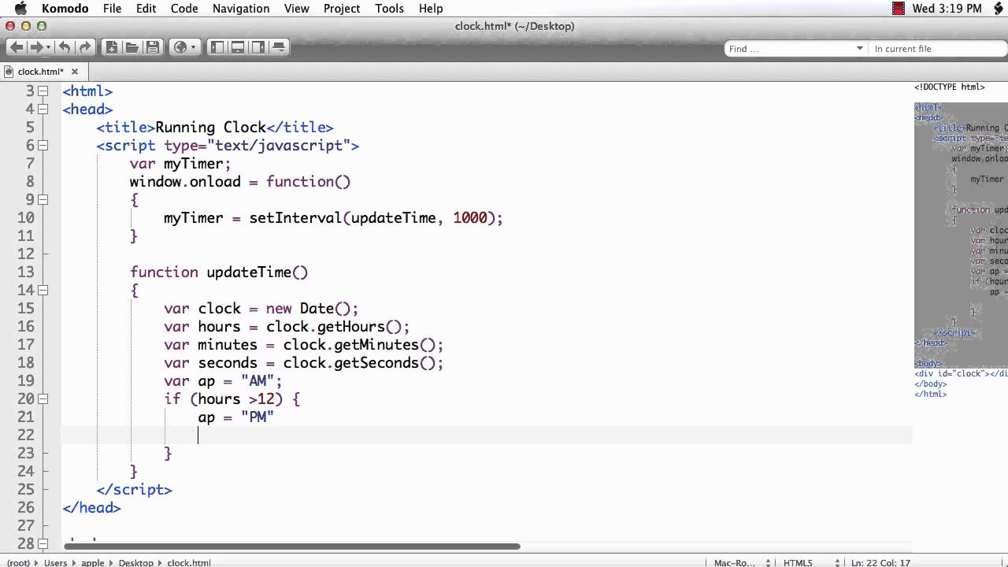
Task: Click 'clock.getSeconds();' on line 18
Action: [x=363, y=363]
